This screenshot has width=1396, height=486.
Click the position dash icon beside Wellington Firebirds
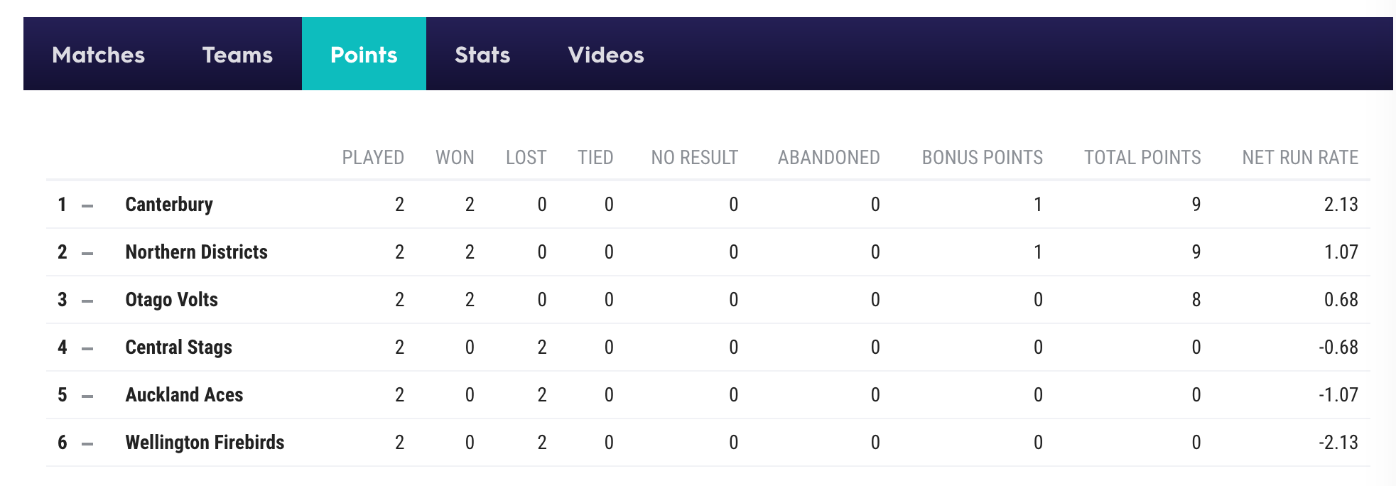click(87, 444)
